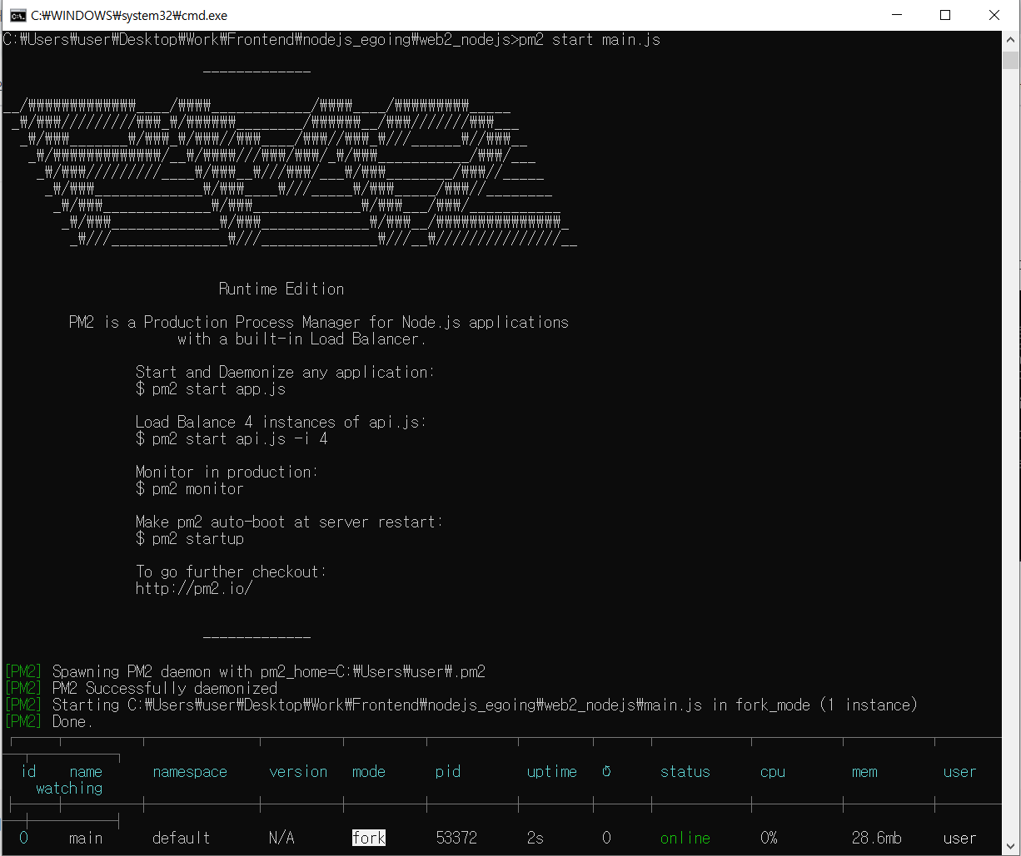The image size is (1021, 856).
Task: Close the cmd.exe window
Action: coord(994,15)
